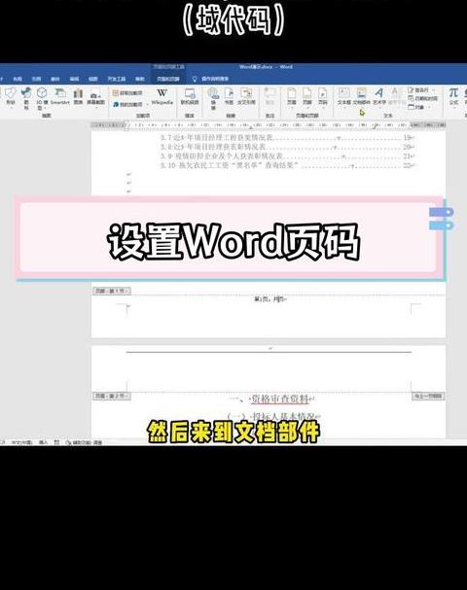Open the Shapes gallery in the ribbon
Screen dimensions: 467x590
pos(11,96)
